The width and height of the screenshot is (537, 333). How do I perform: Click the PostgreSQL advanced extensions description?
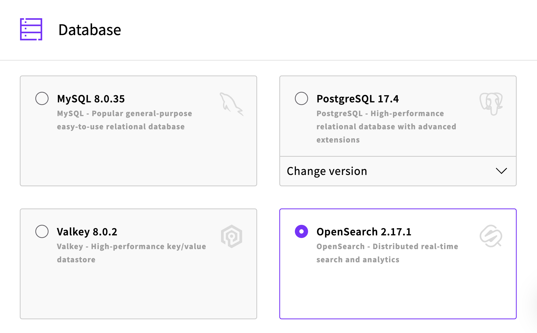pyautogui.click(x=386, y=127)
